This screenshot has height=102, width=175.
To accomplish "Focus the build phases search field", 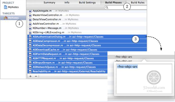I will pos(126,8).
